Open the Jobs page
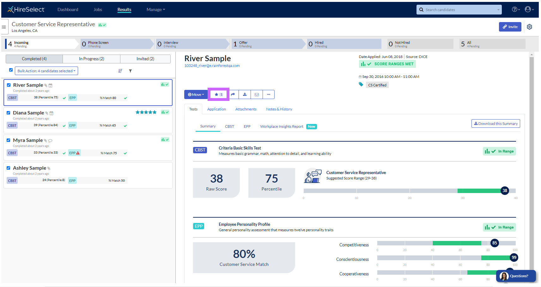Screen dimensions: 541x287 coord(98,9)
